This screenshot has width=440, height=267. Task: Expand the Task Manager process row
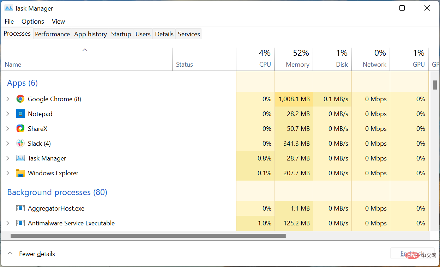tap(8, 158)
